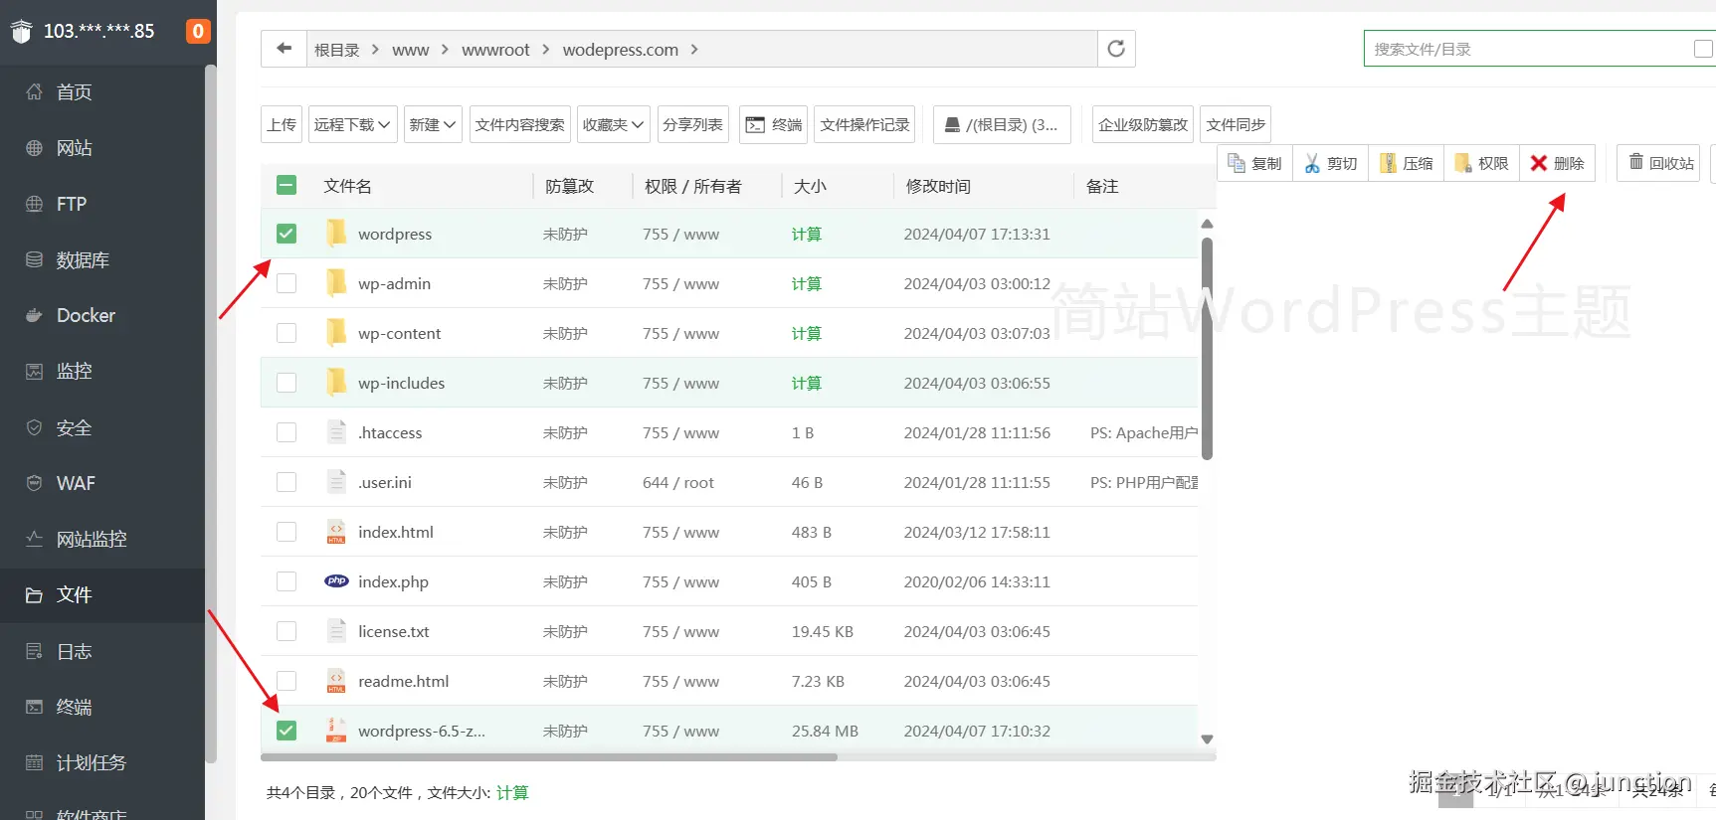Expand the chevron after wodepress.com

(x=694, y=49)
